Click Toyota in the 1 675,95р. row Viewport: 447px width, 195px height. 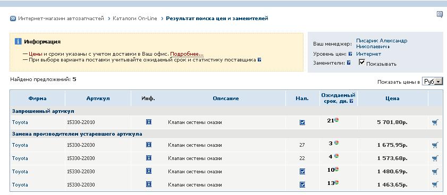pyautogui.click(x=20, y=145)
